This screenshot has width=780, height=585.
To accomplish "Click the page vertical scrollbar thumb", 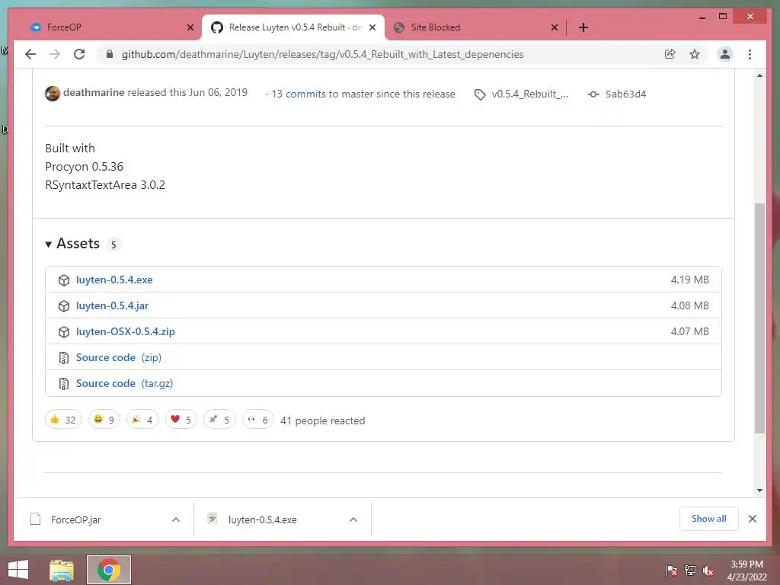I will point(759,318).
